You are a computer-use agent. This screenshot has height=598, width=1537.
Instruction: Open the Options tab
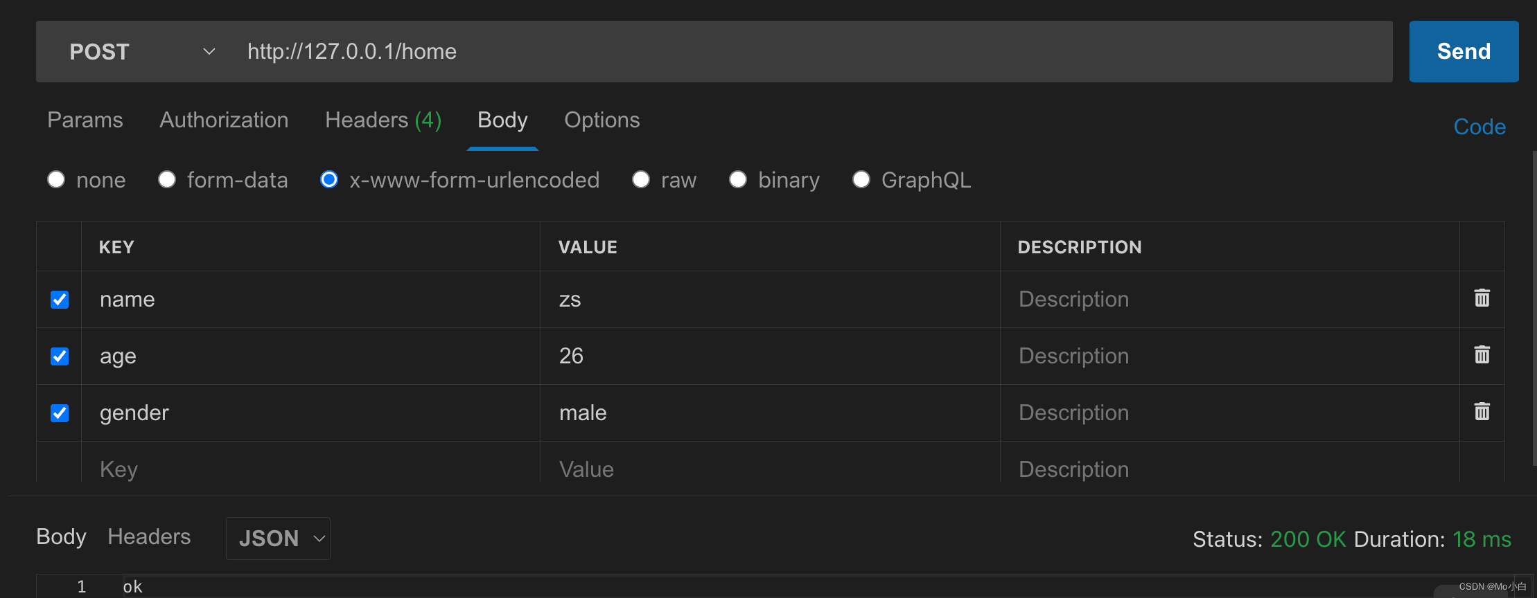point(602,120)
